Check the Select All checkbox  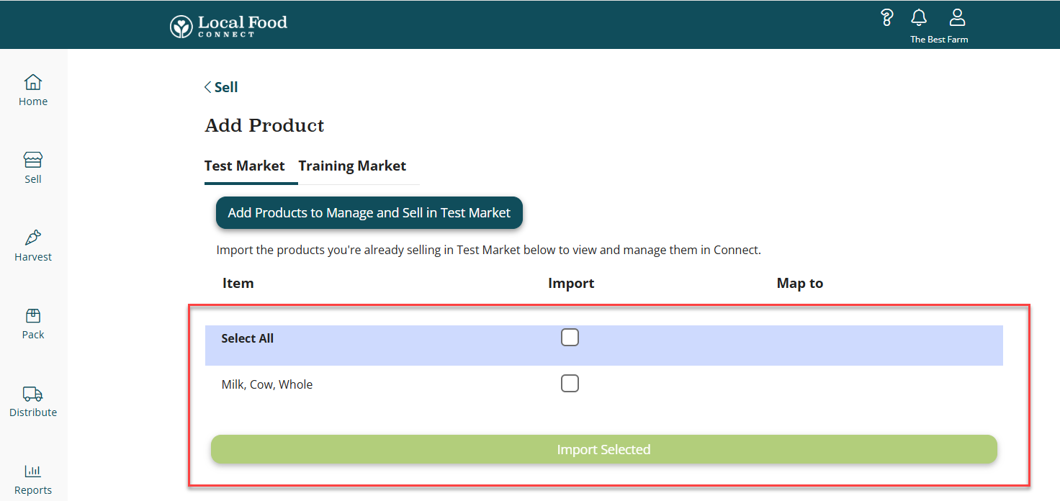pos(570,338)
